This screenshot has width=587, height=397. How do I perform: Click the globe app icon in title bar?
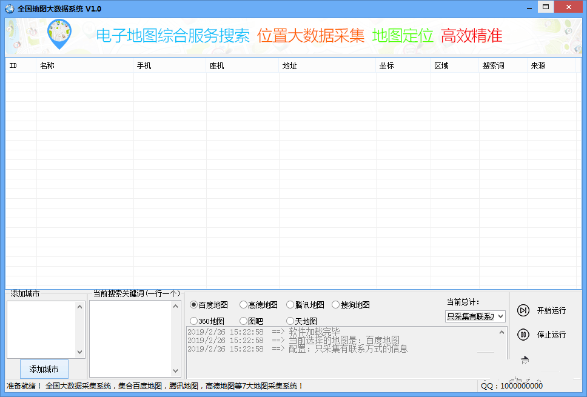tap(9, 8)
